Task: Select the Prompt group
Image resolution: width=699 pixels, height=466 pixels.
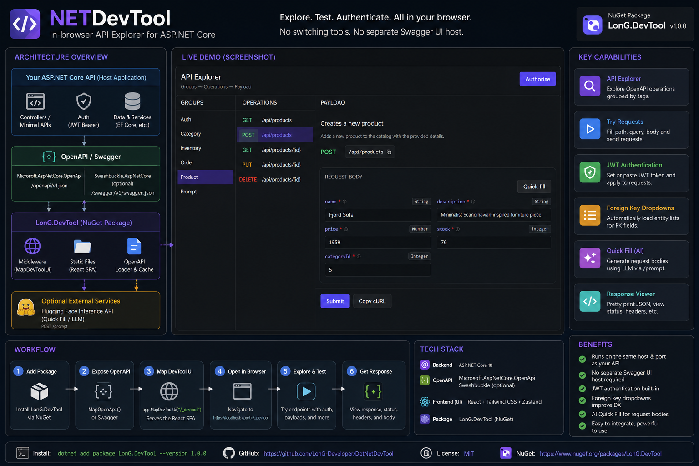Action: click(205, 192)
